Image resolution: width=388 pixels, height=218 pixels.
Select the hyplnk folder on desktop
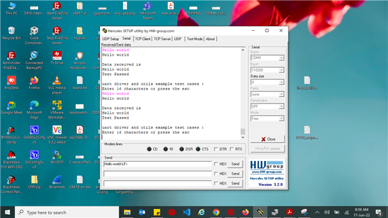pos(79,33)
